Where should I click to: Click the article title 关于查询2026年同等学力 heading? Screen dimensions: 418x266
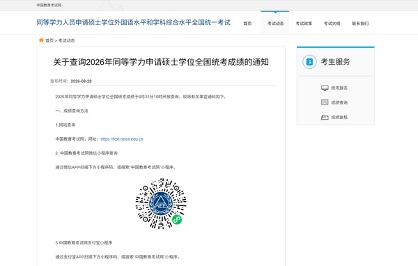tap(161, 62)
